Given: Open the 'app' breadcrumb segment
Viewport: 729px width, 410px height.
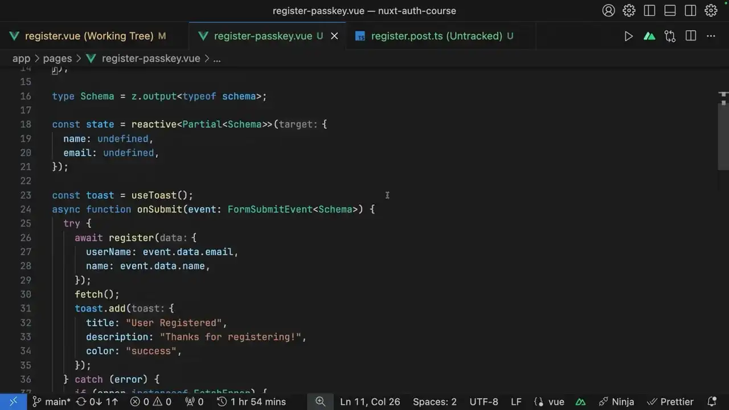Looking at the screenshot, I should coord(21,58).
